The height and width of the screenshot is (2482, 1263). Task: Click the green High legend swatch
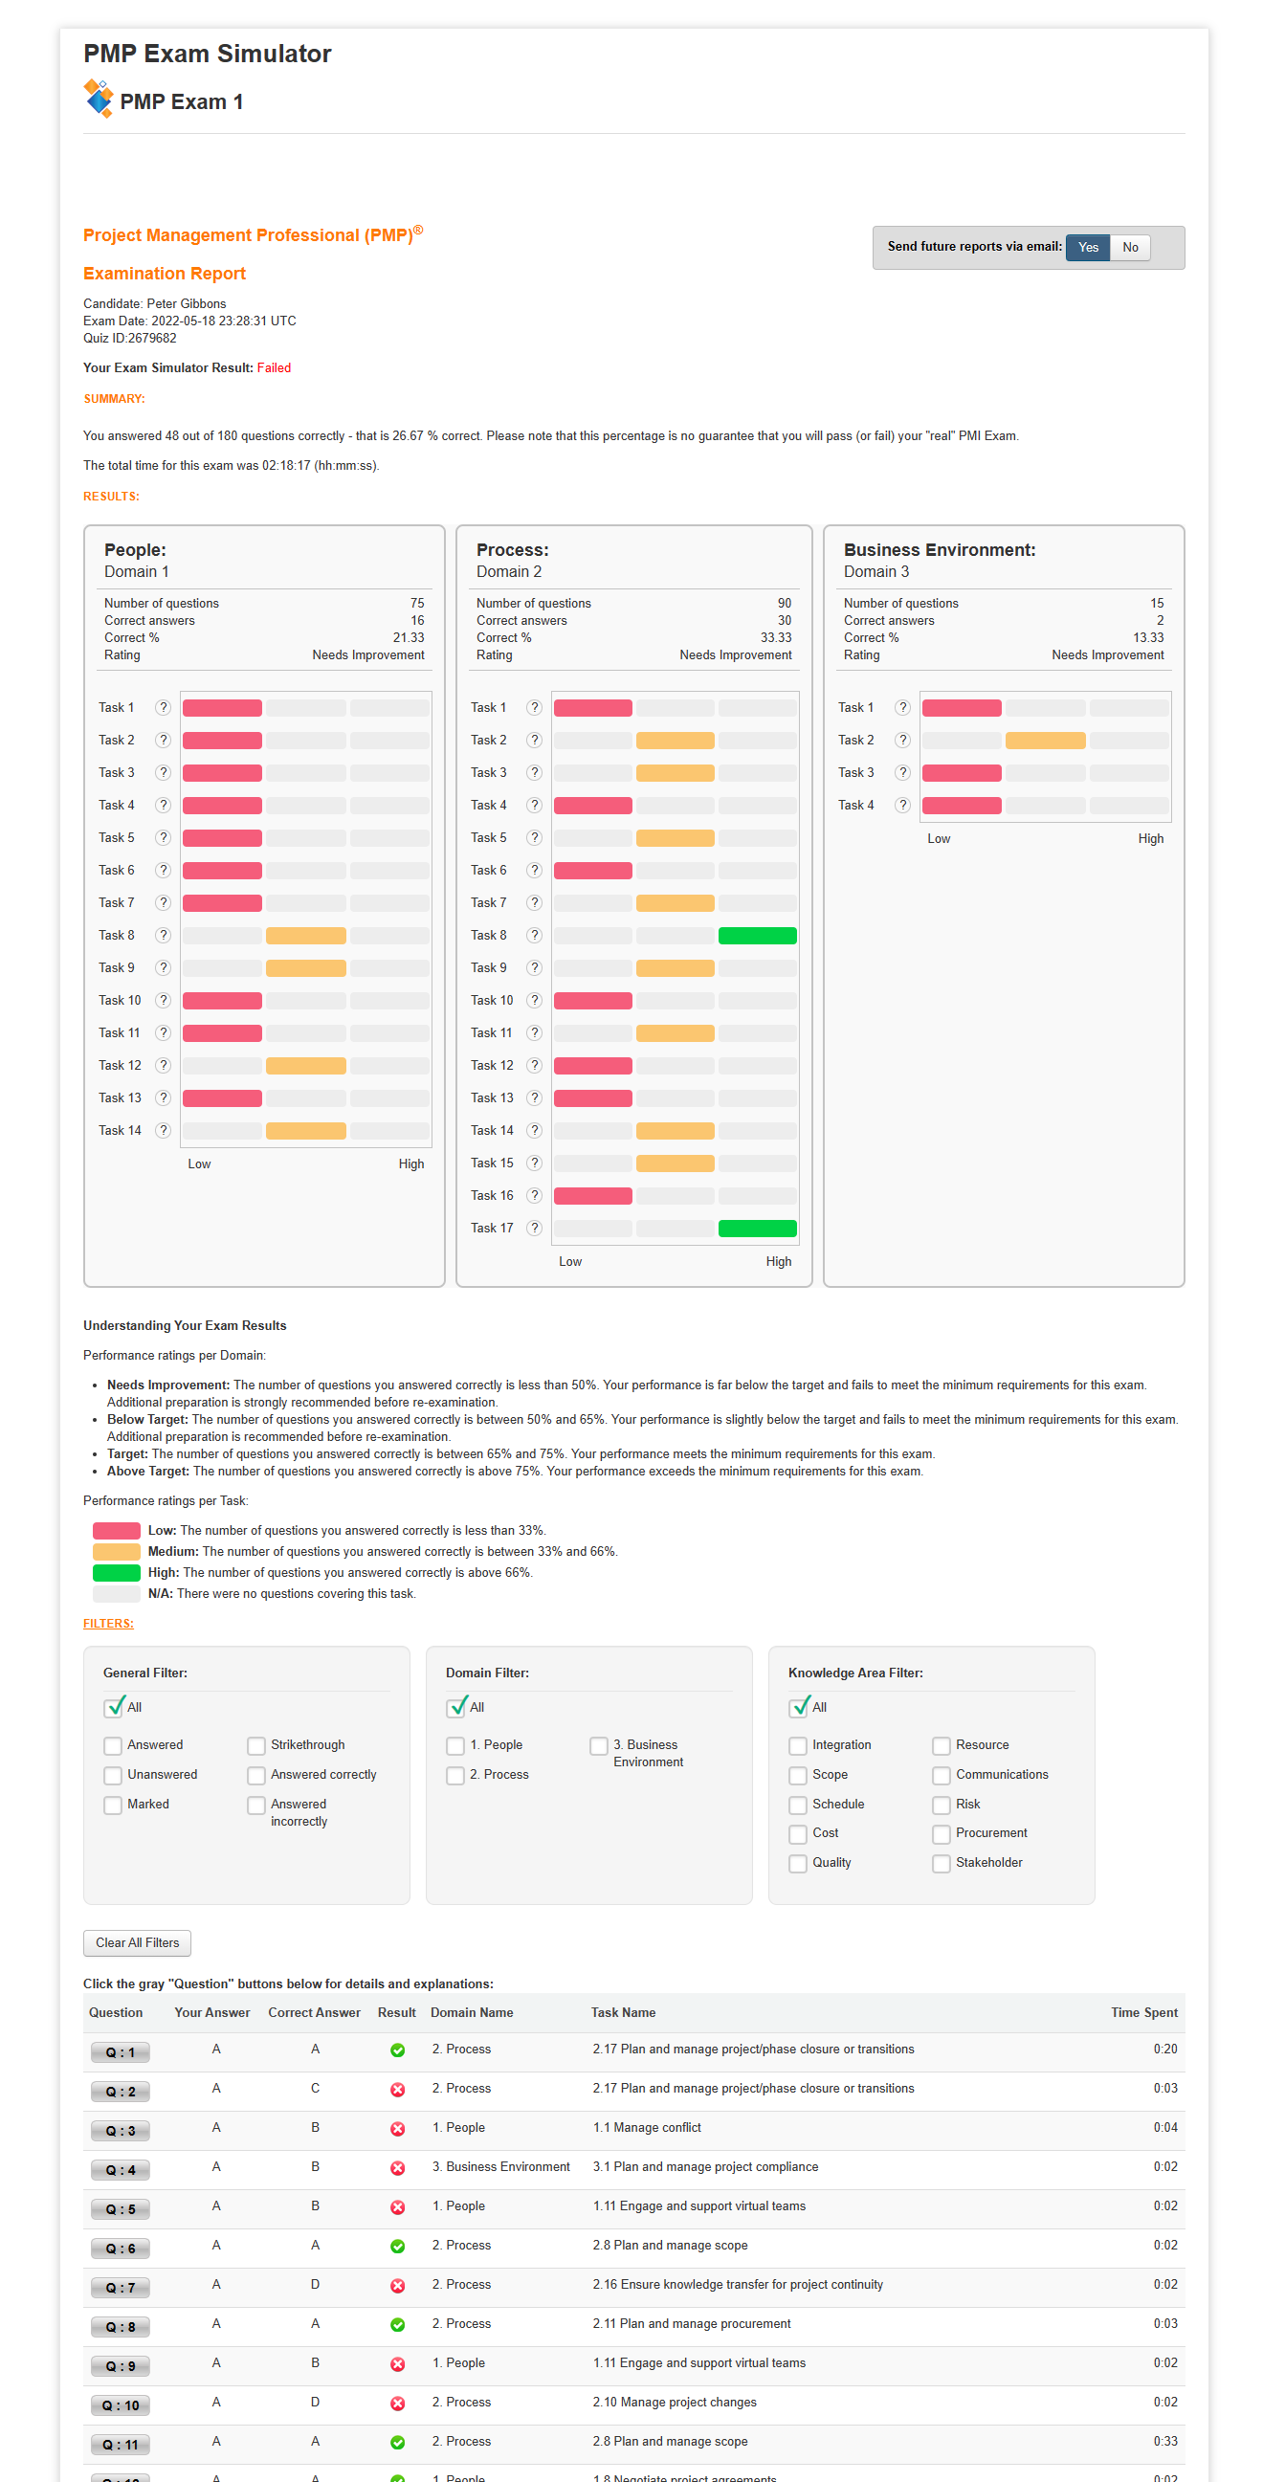(117, 1573)
